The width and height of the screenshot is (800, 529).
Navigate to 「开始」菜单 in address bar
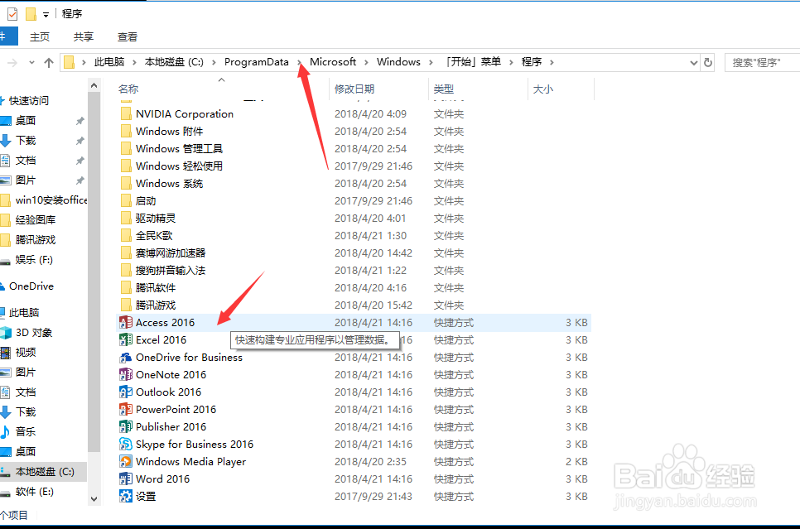[473, 62]
